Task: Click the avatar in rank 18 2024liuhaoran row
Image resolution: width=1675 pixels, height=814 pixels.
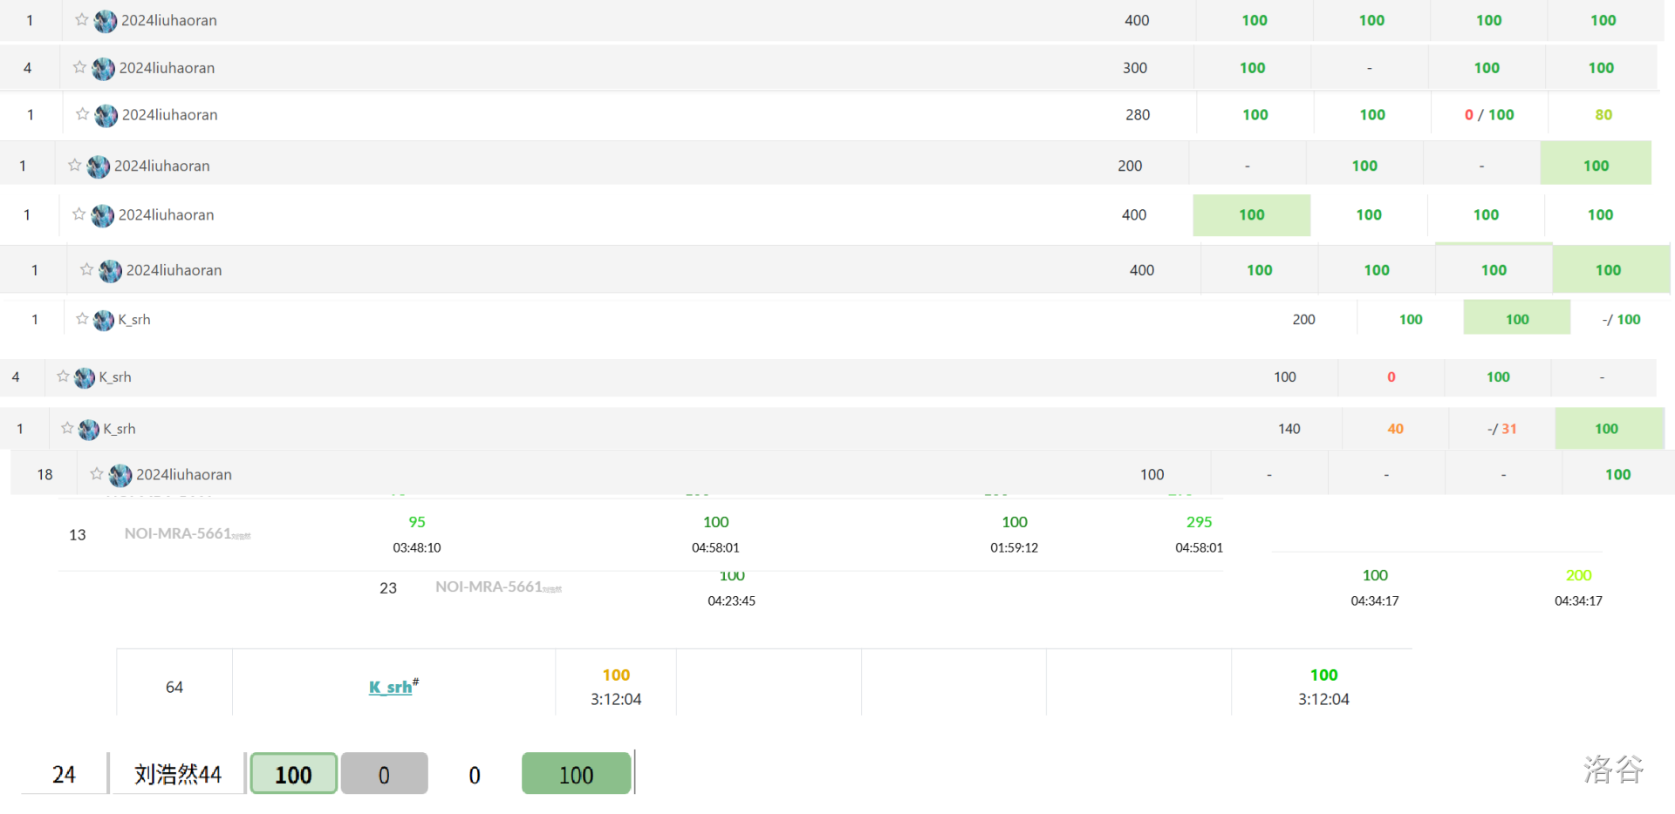Action: point(120,475)
